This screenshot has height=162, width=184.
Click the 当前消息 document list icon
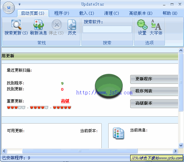[x=118, y=133]
